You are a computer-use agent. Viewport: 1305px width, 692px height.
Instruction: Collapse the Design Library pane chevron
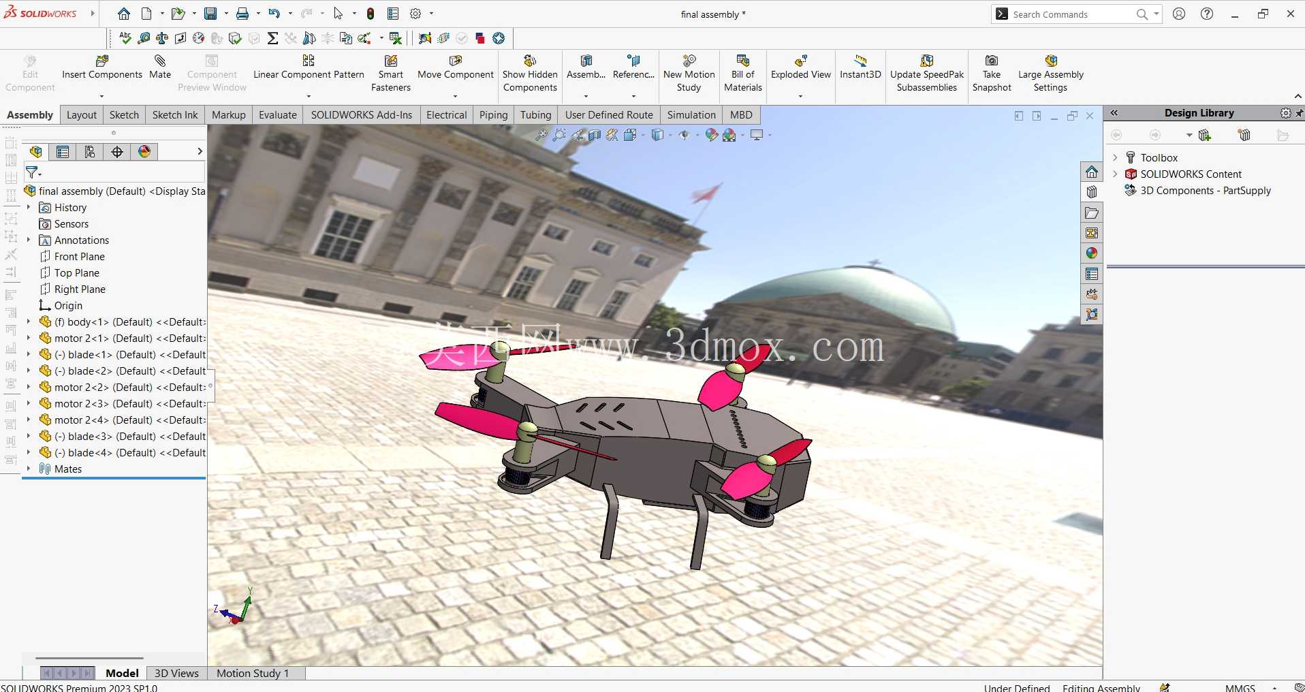pos(1114,113)
